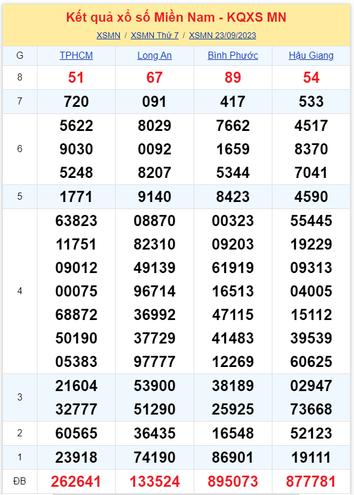Screen dimensions: 354x495
Task: Click prize 5 number 8423
Action: (x=233, y=197)
